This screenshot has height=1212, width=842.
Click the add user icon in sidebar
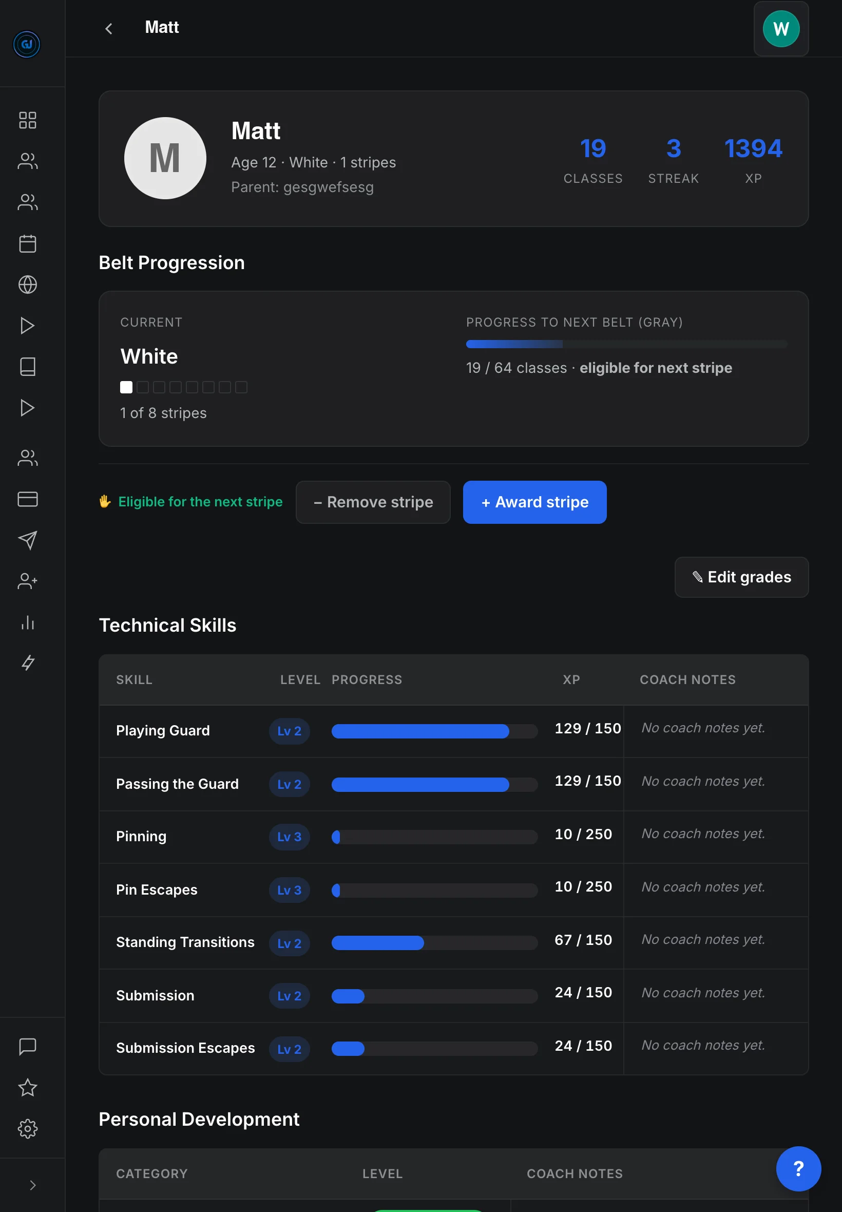[27, 581]
